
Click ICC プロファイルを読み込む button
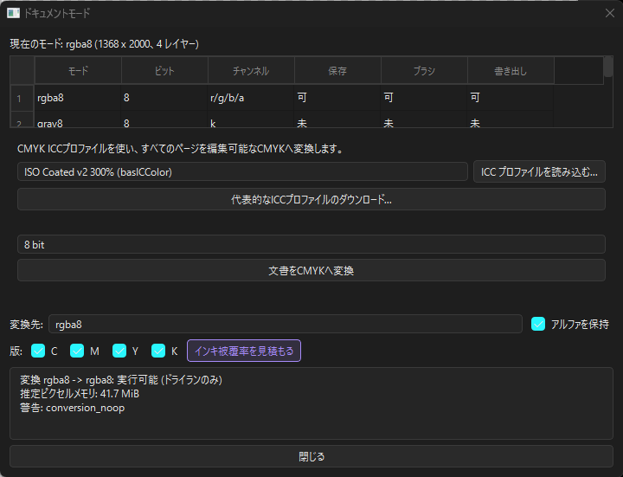click(x=539, y=171)
